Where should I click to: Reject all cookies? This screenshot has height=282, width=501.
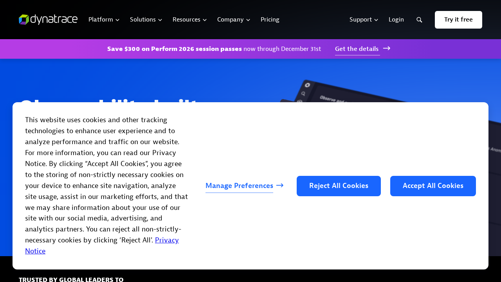[x=339, y=186]
